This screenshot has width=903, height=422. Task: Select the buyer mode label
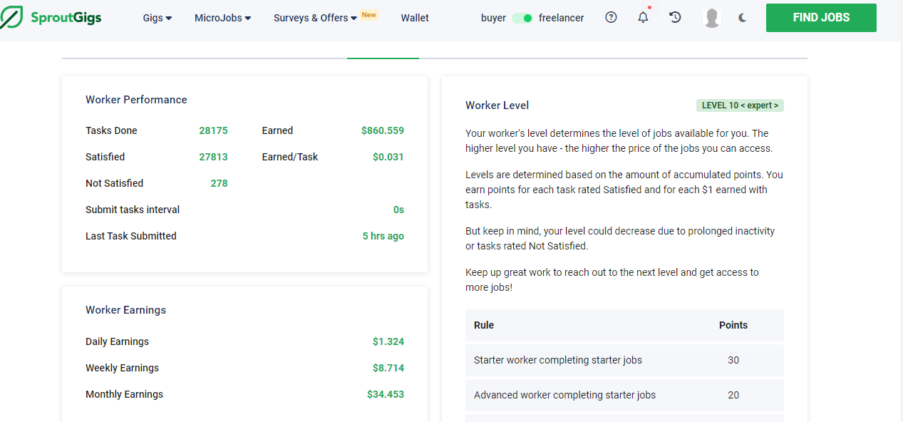point(493,18)
